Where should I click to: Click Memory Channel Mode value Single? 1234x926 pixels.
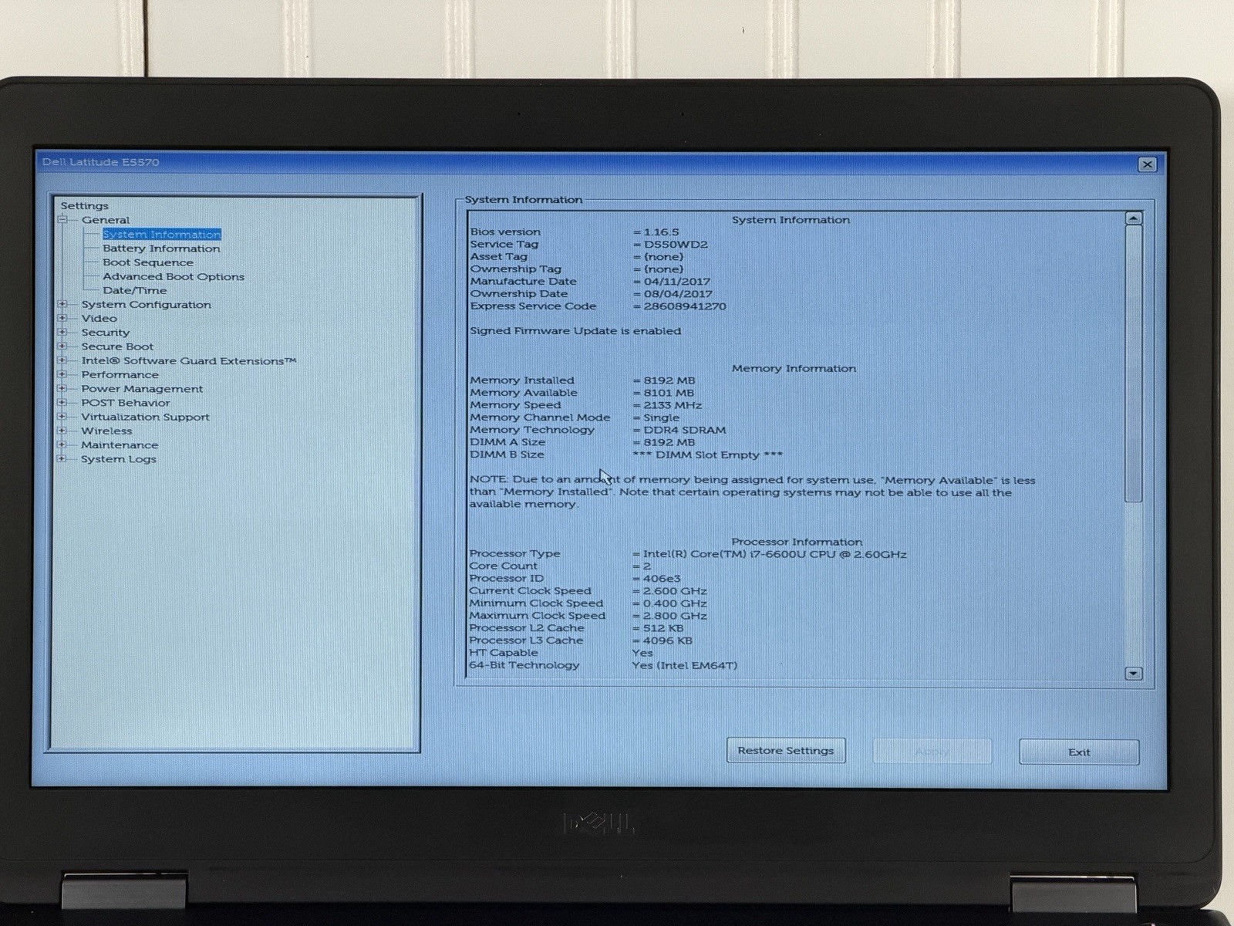[x=662, y=417]
